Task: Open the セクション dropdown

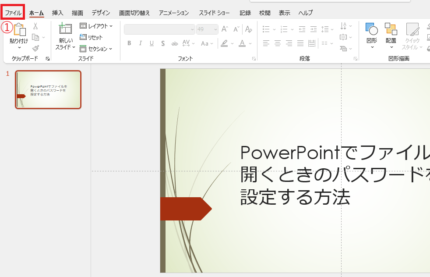Action: click(96, 49)
